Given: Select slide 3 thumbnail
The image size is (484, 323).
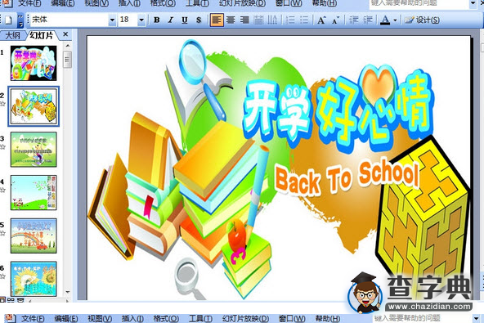Looking at the screenshot, I should (x=34, y=150).
